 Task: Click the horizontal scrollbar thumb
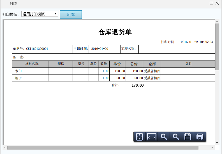point(103,148)
